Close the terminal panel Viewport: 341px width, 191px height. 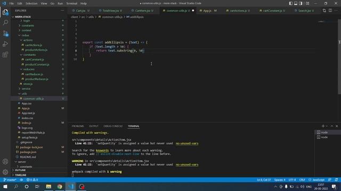coord(337,126)
